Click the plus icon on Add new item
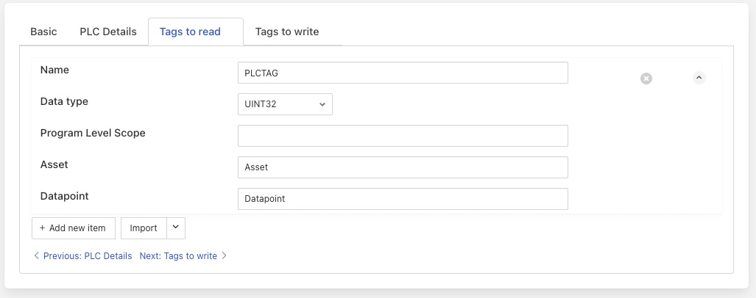The image size is (756, 298). point(42,228)
